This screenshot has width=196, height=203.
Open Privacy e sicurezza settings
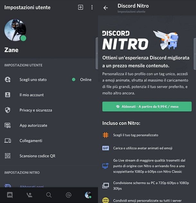49,110
